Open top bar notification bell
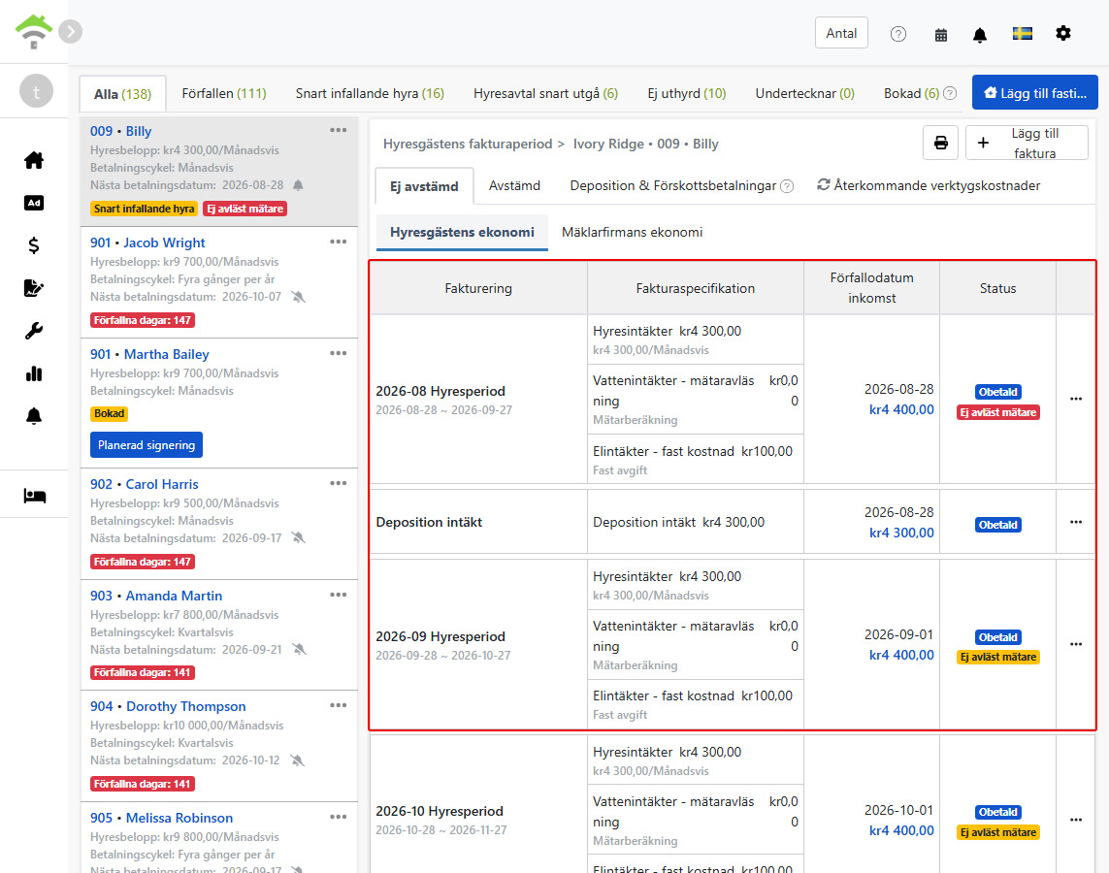Screen dimensions: 1109x873 980,35
